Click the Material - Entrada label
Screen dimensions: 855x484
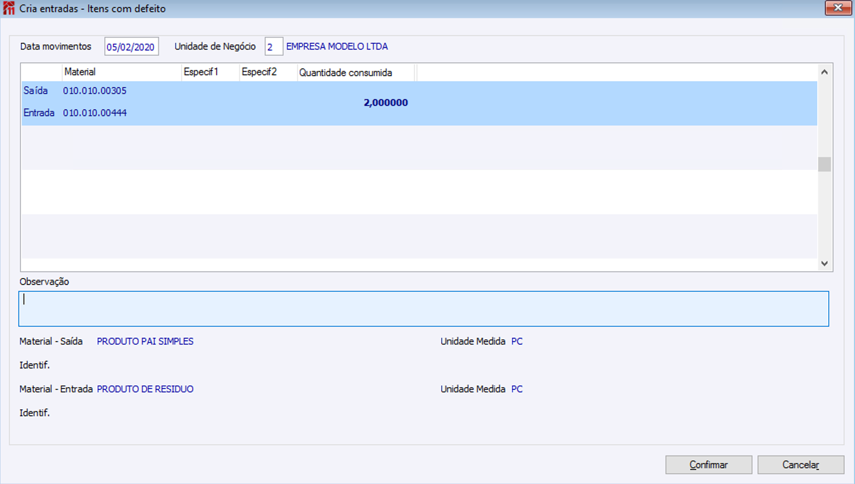click(x=56, y=389)
